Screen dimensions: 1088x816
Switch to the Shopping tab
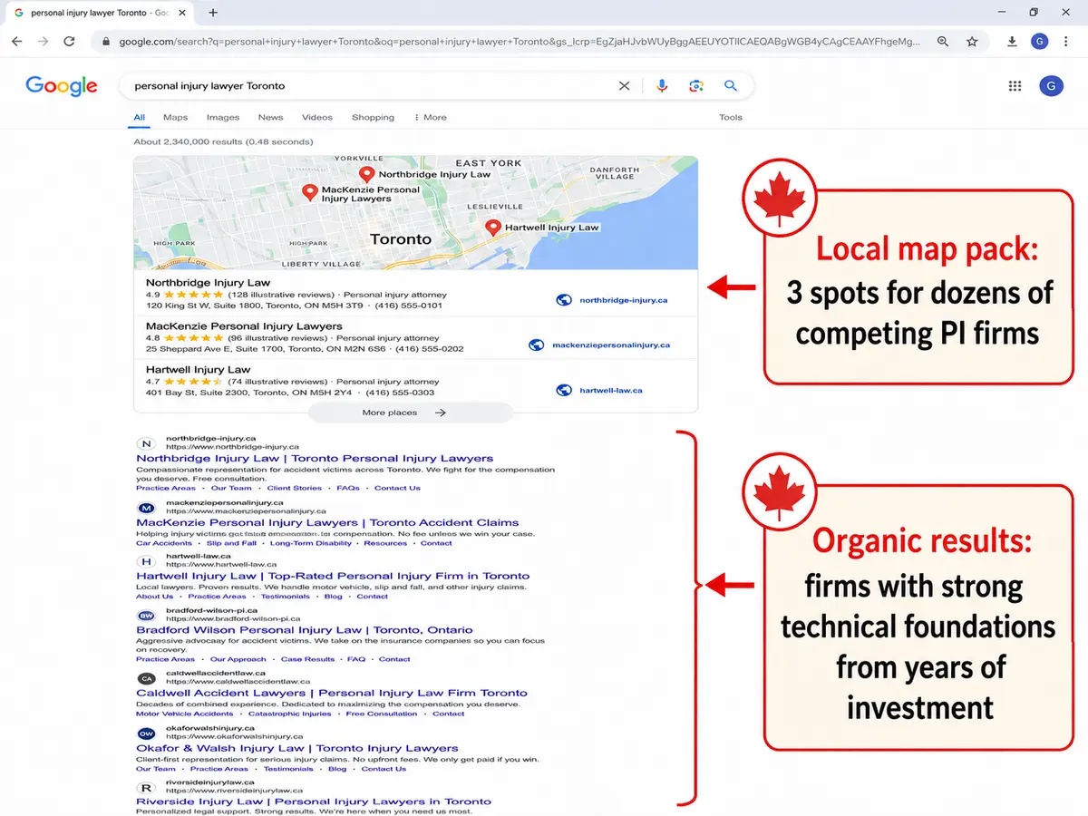373,117
